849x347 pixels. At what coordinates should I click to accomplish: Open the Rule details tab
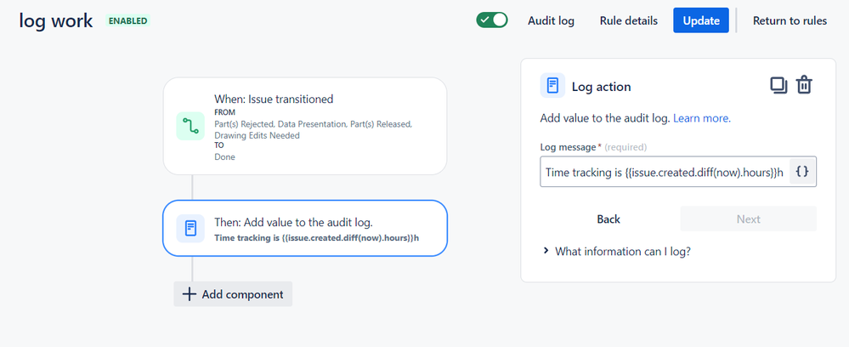[x=629, y=20]
